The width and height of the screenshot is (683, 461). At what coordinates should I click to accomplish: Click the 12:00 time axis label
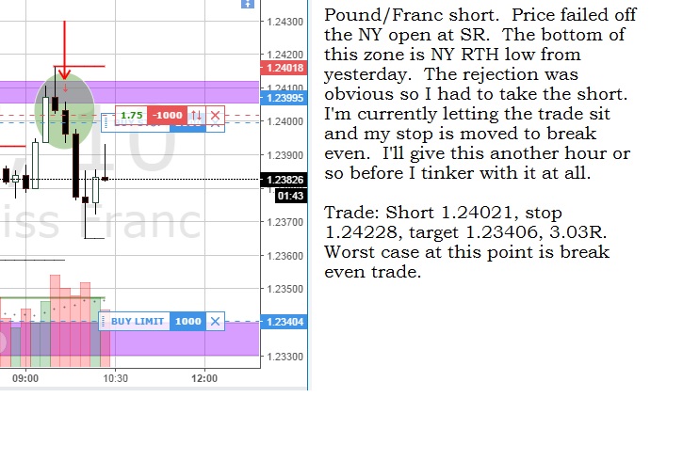tap(204, 378)
